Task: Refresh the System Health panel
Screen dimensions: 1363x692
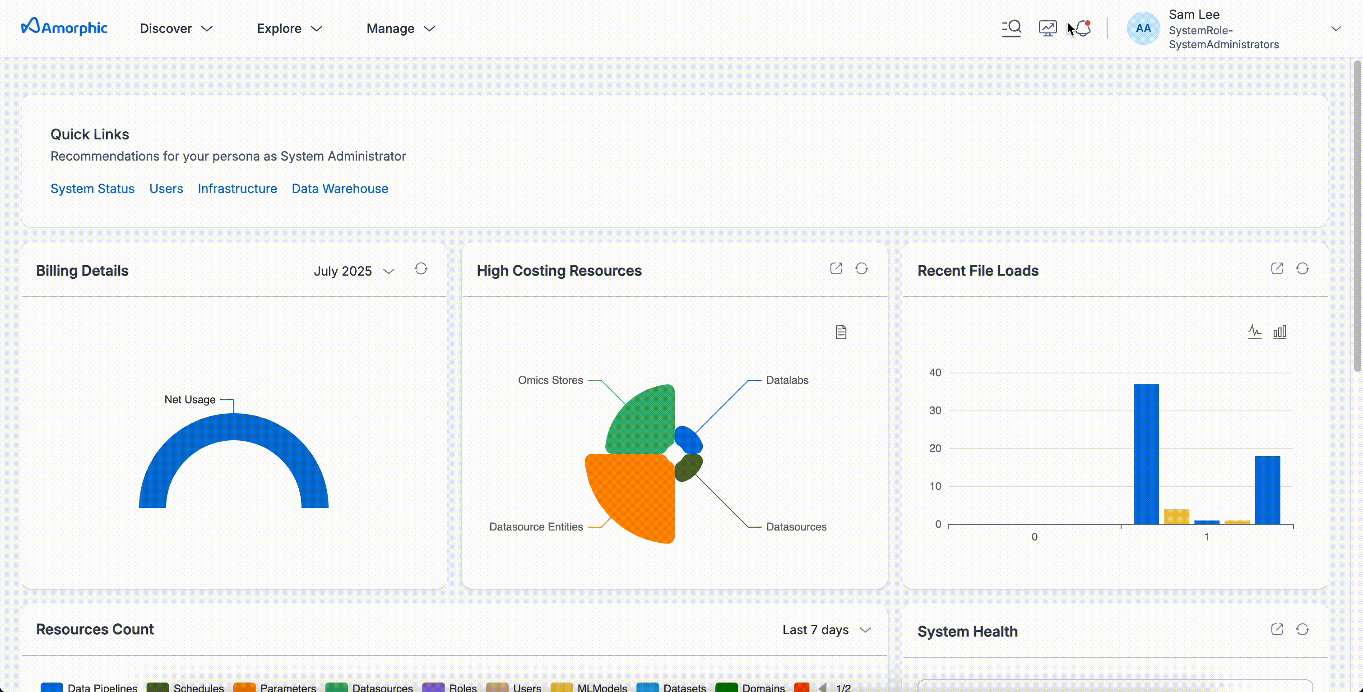Action: [x=1302, y=630]
